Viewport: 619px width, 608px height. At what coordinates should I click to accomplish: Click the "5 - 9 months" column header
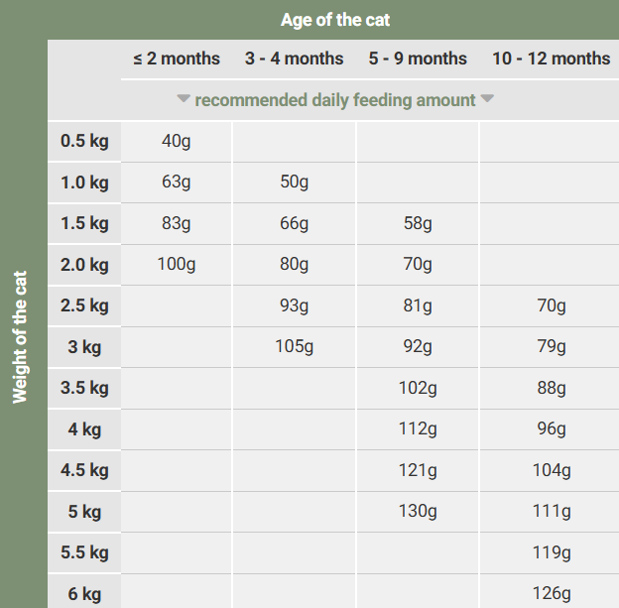[418, 59]
